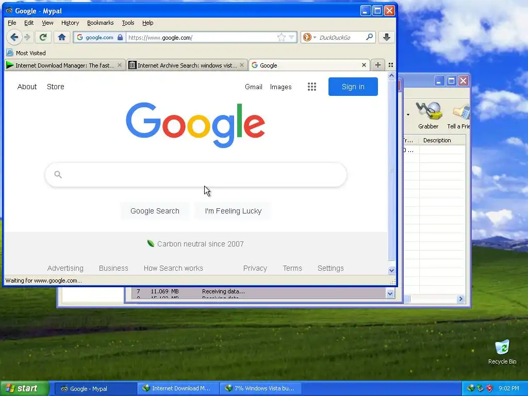Open the Google apps grid icon
This screenshot has height=396, width=528.
(312, 87)
